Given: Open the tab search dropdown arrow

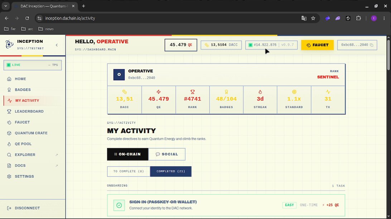Looking at the screenshot, I should pos(5,6).
